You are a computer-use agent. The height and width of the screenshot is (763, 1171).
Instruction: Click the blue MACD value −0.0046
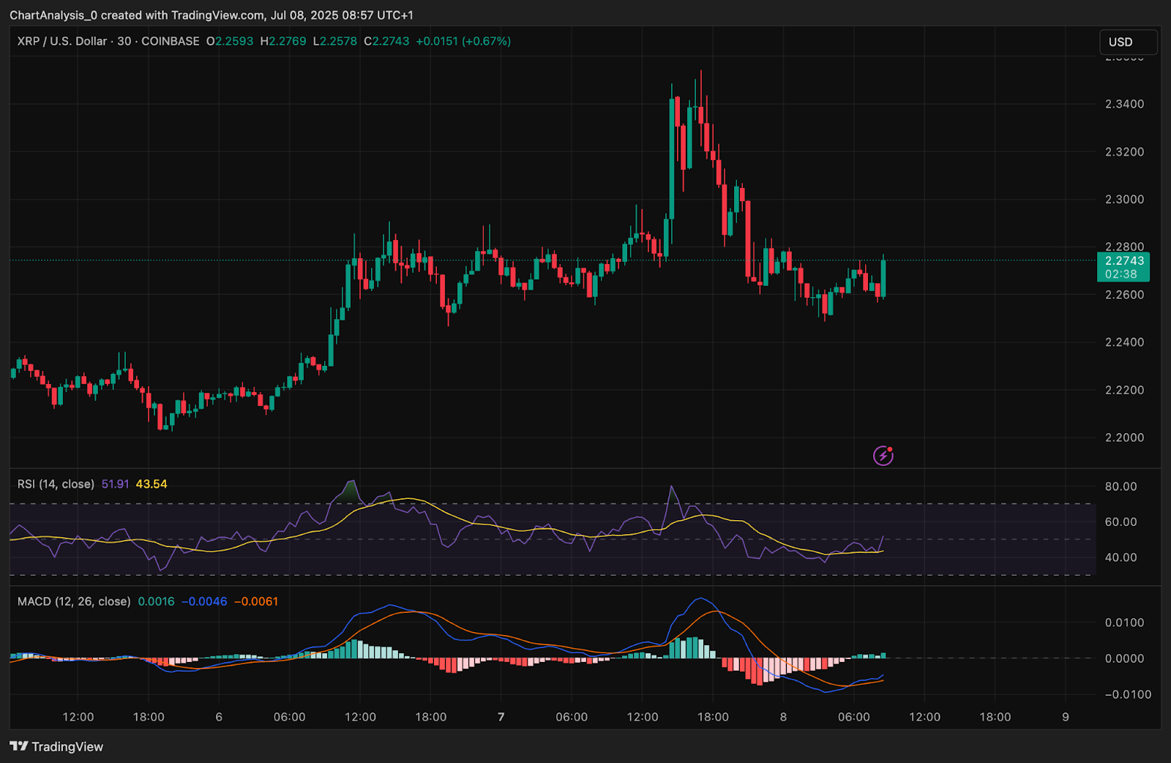tap(204, 601)
